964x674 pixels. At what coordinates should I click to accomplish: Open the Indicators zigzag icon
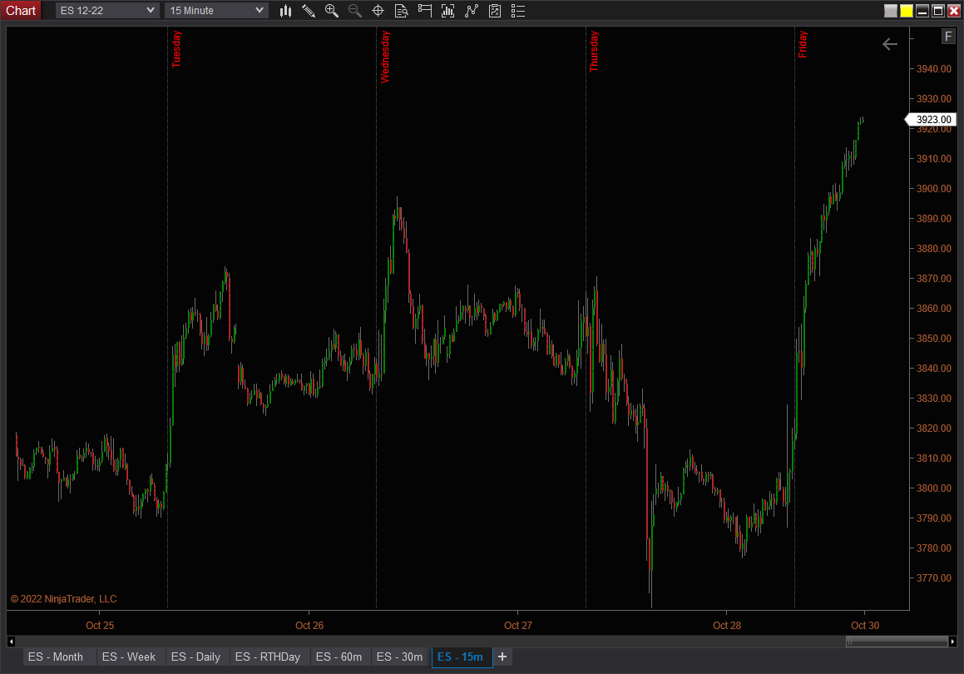click(471, 11)
